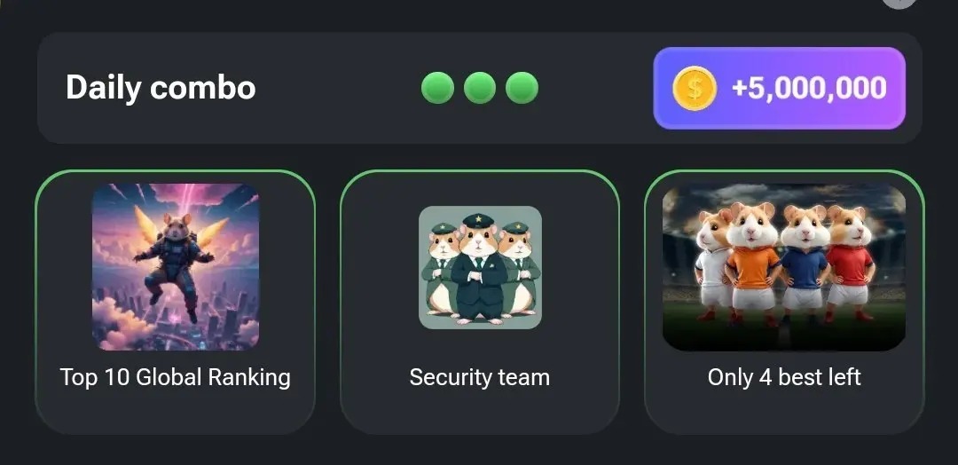
Task: Select the middle green combo dot
Action: [x=480, y=87]
